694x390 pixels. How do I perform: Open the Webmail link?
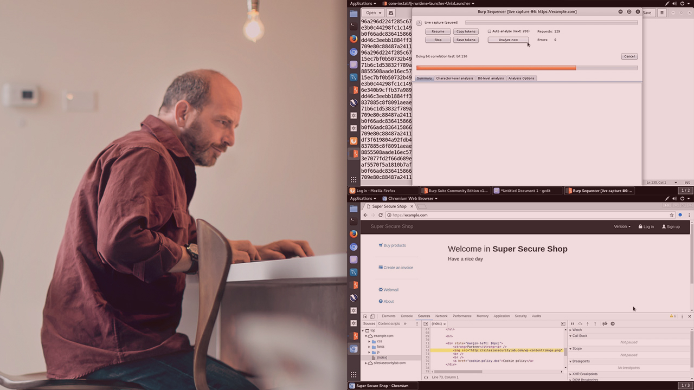[x=389, y=290]
